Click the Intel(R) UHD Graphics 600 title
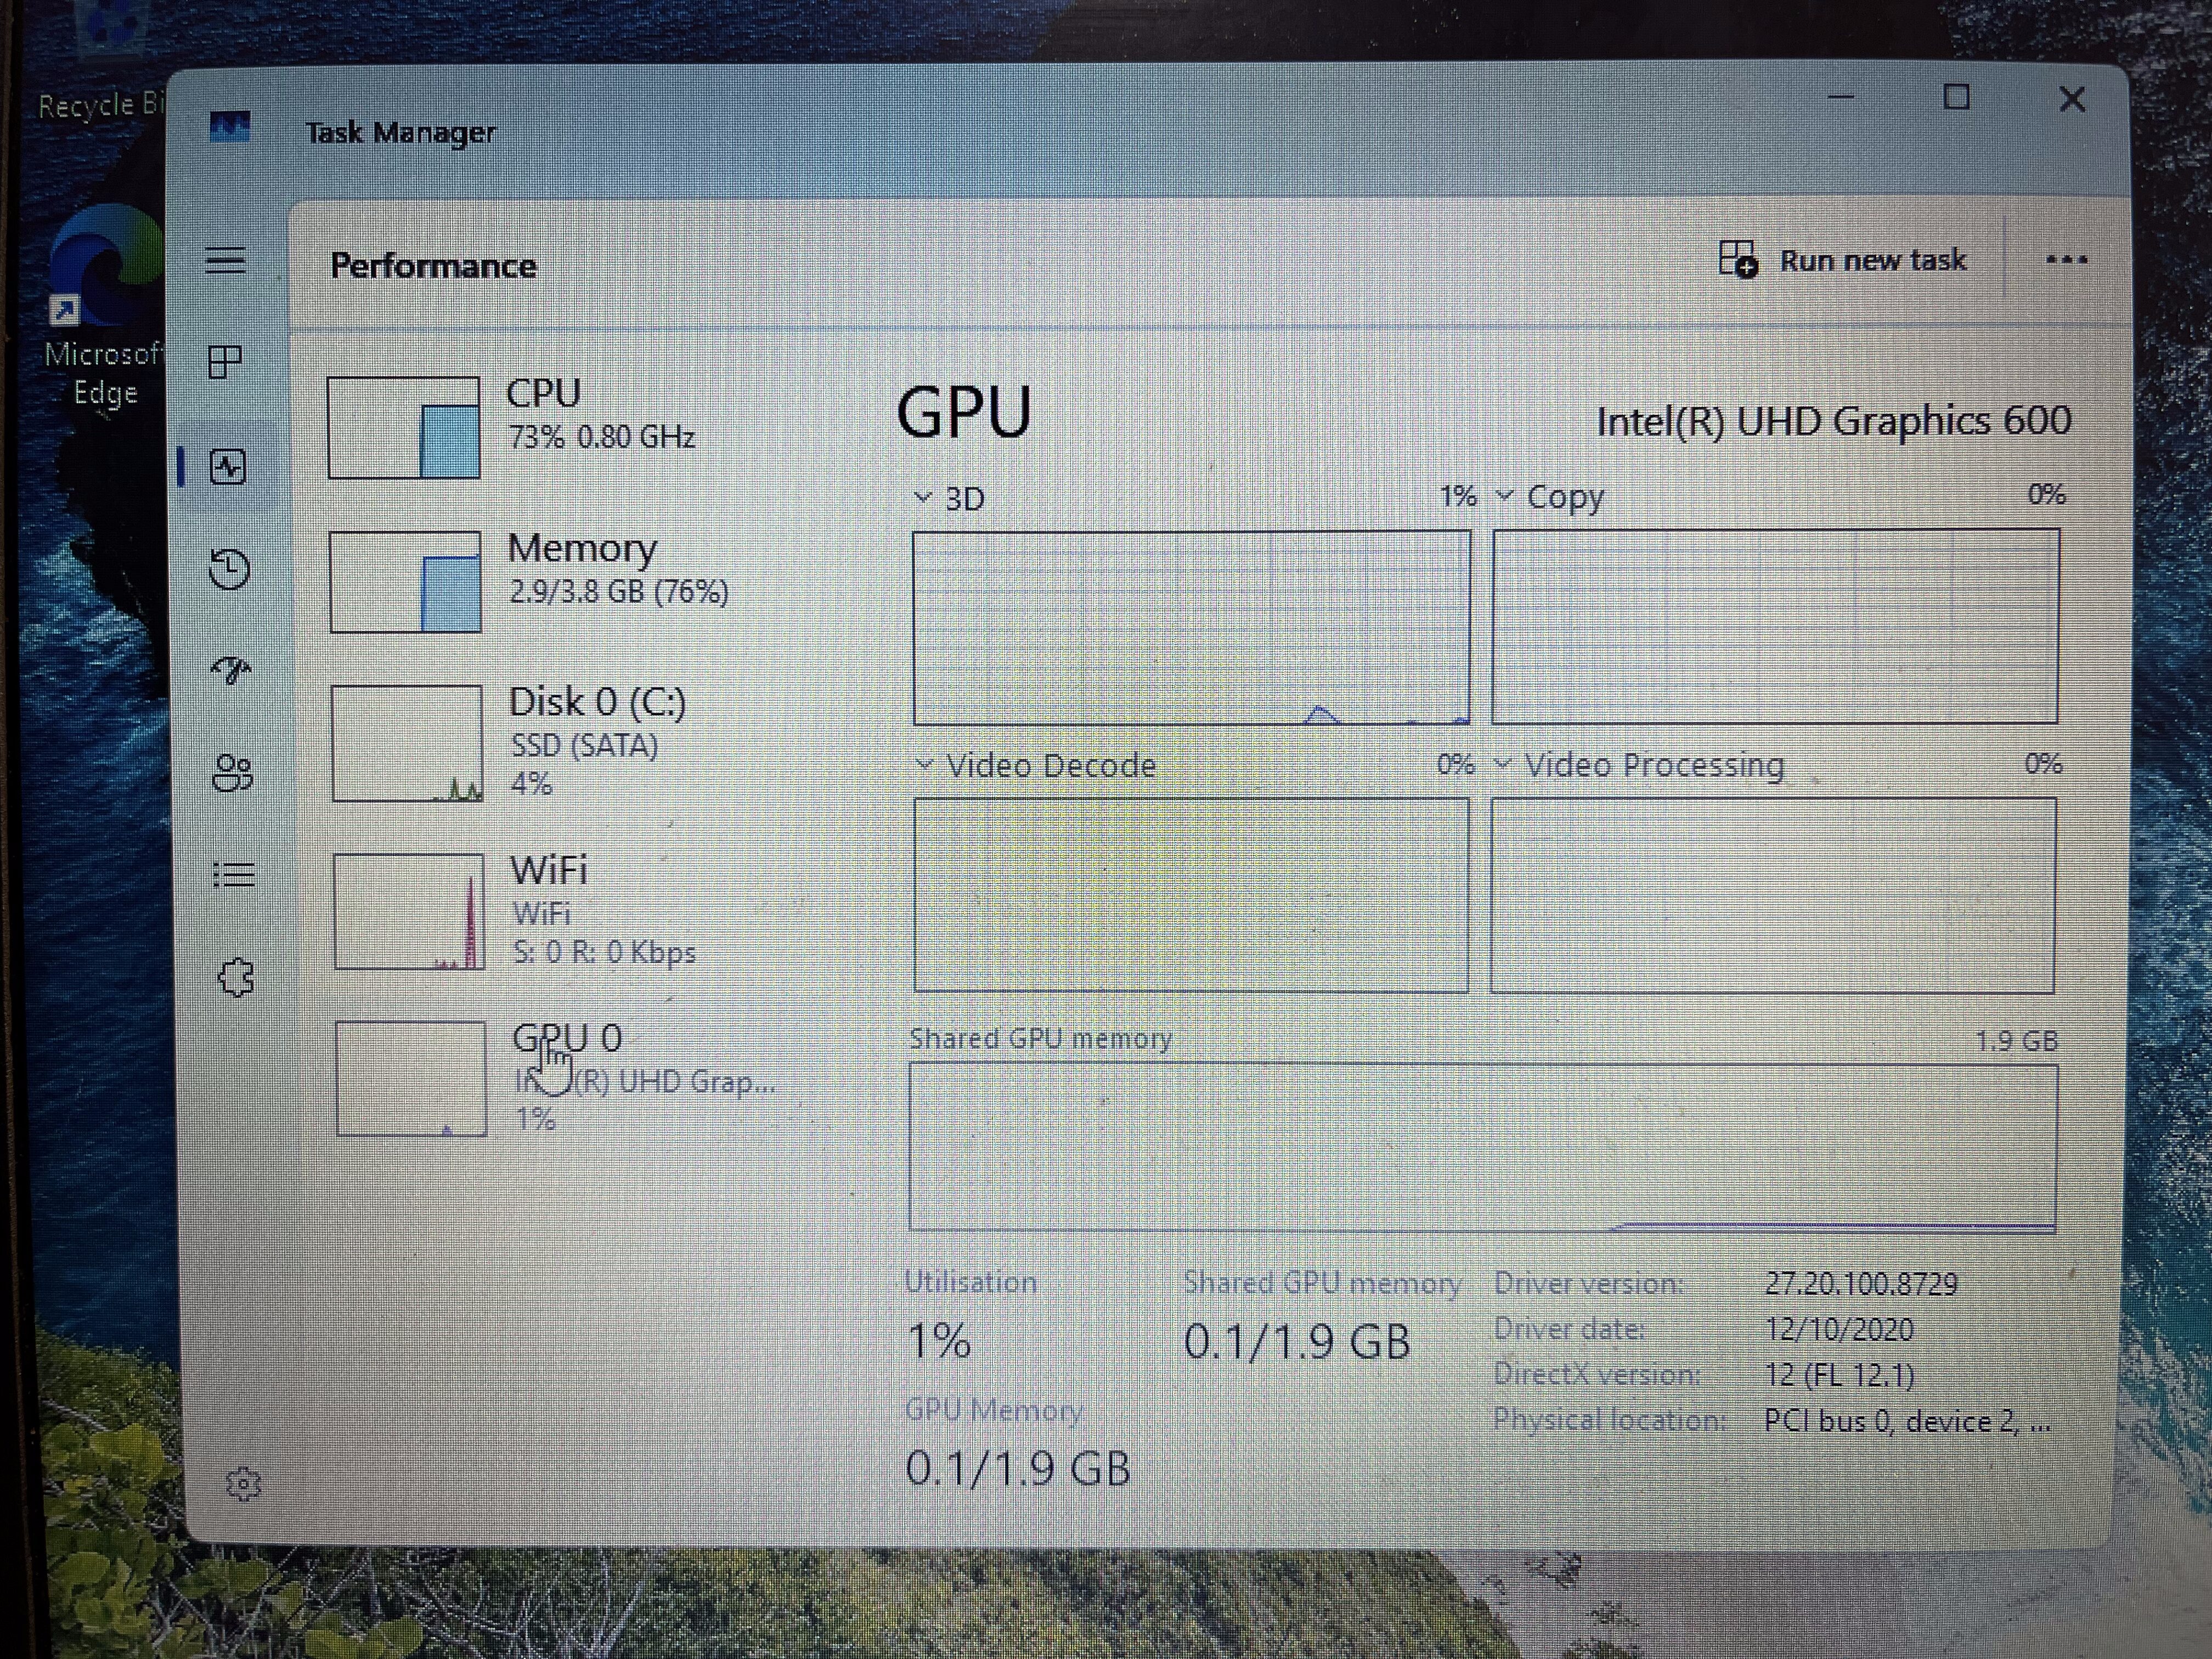The height and width of the screenshot is (1659, 2212). click(x=1833, y=421)
